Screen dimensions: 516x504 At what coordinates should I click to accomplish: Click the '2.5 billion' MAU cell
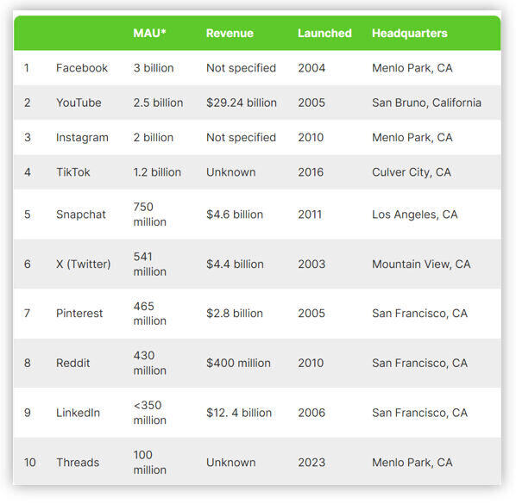coord(158,103)
